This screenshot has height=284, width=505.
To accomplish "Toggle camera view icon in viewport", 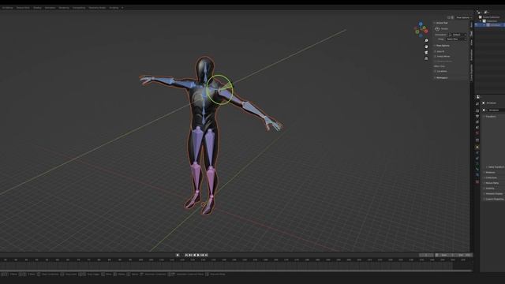I will (x=426, y=53).
